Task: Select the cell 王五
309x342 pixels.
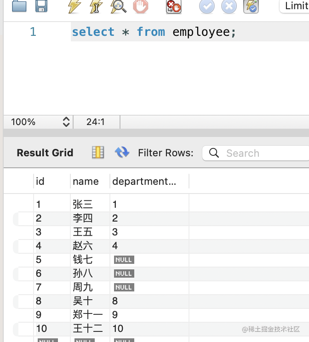Action: pos(90,232)
